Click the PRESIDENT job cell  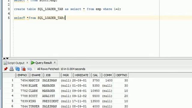click(x=50, y=101)
